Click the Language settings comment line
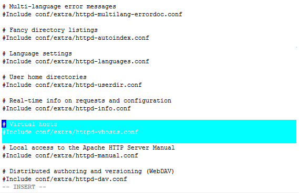 (37, 54)
